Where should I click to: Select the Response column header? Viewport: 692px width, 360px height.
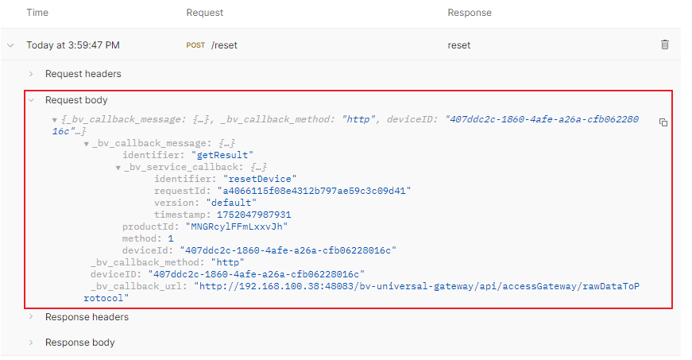point(470,13)
